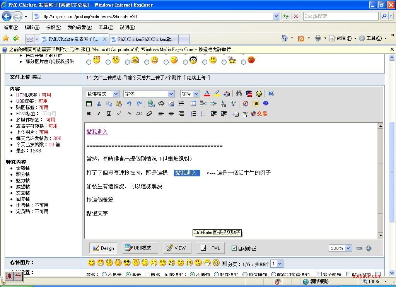396x287 pixels.
Task: Open the 我的最愛 menu
Action: coord(80,27)
